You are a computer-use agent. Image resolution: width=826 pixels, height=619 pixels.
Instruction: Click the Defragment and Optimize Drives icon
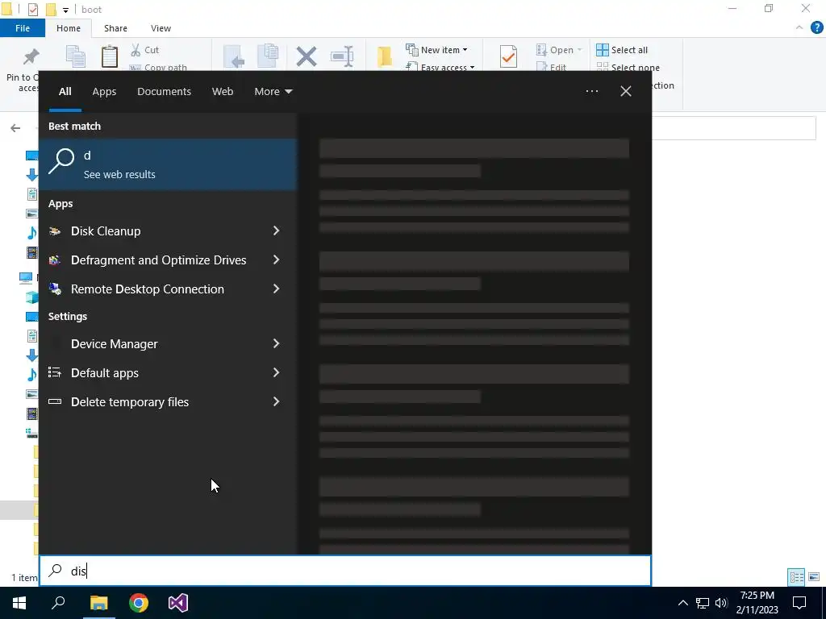tap(55, 260)
